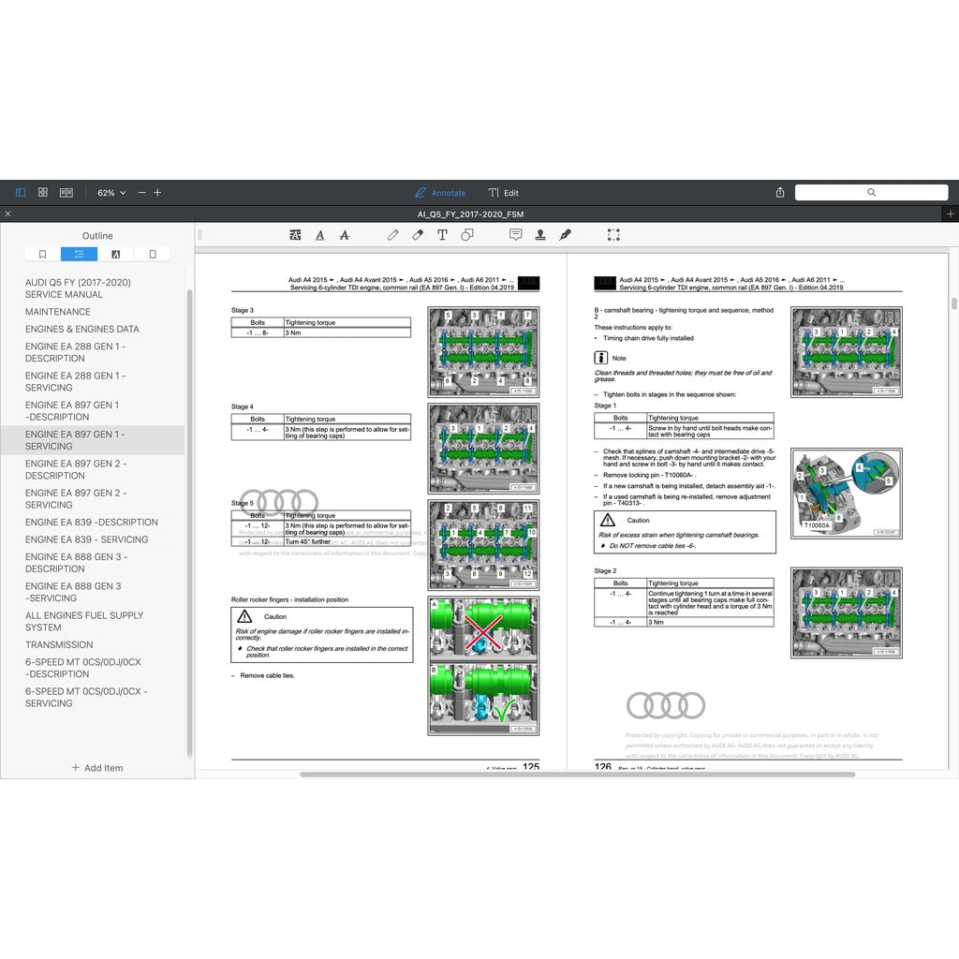Activate the selection marquee tool
Viewport: 959px width, 959px height.
(614, 235)
